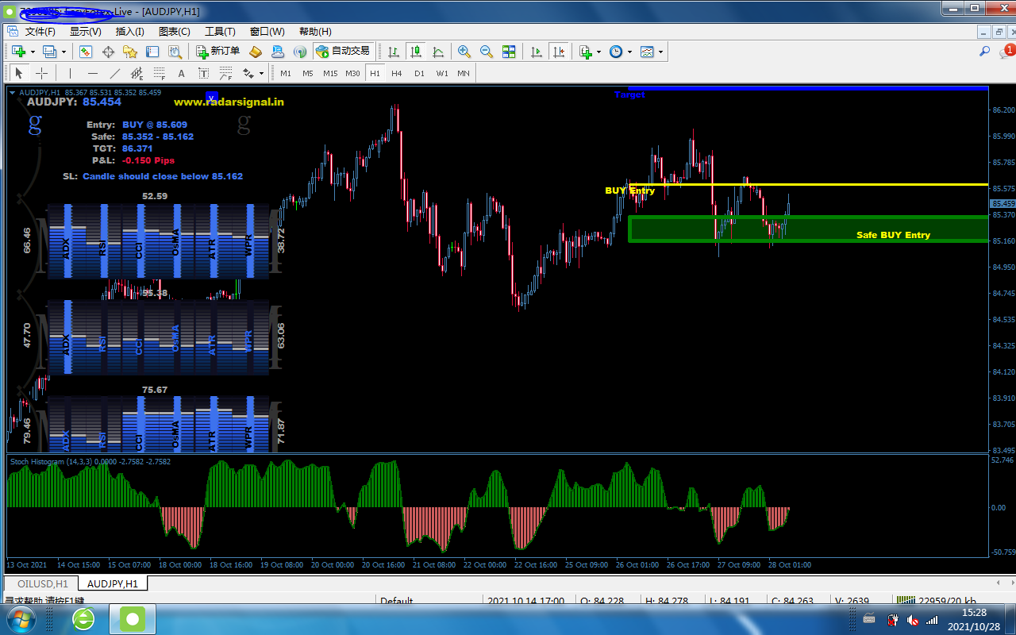
Task: Open the 显示(V) menu
Action: (86, 32)
